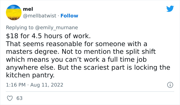The width and height of the screenshot is (180, 105).
Task: Click the 1:16 PM timestamp
Action: pyautogui.click(x=16, y=85)
